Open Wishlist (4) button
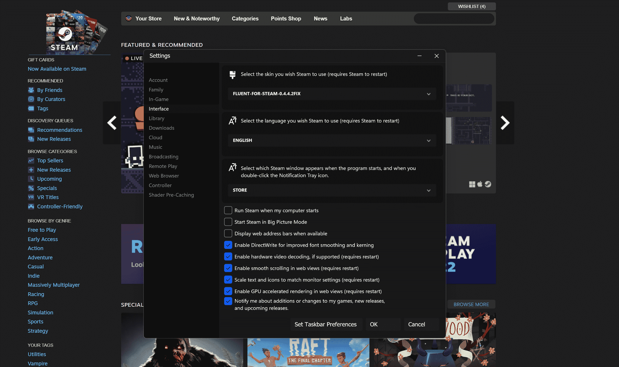The height and width of the screenshot is (367, 619). [x=472, y=6]
